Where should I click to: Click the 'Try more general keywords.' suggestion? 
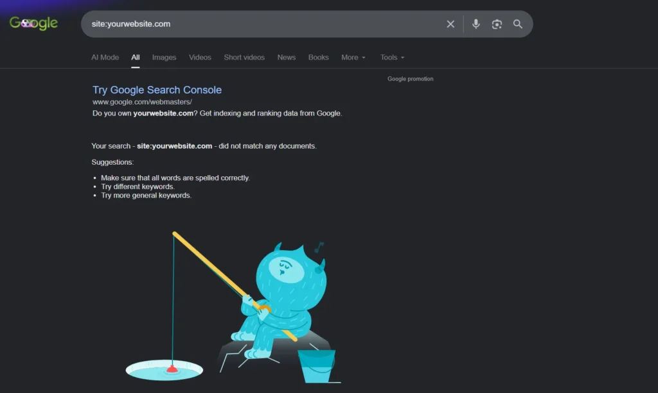[146, 196]
